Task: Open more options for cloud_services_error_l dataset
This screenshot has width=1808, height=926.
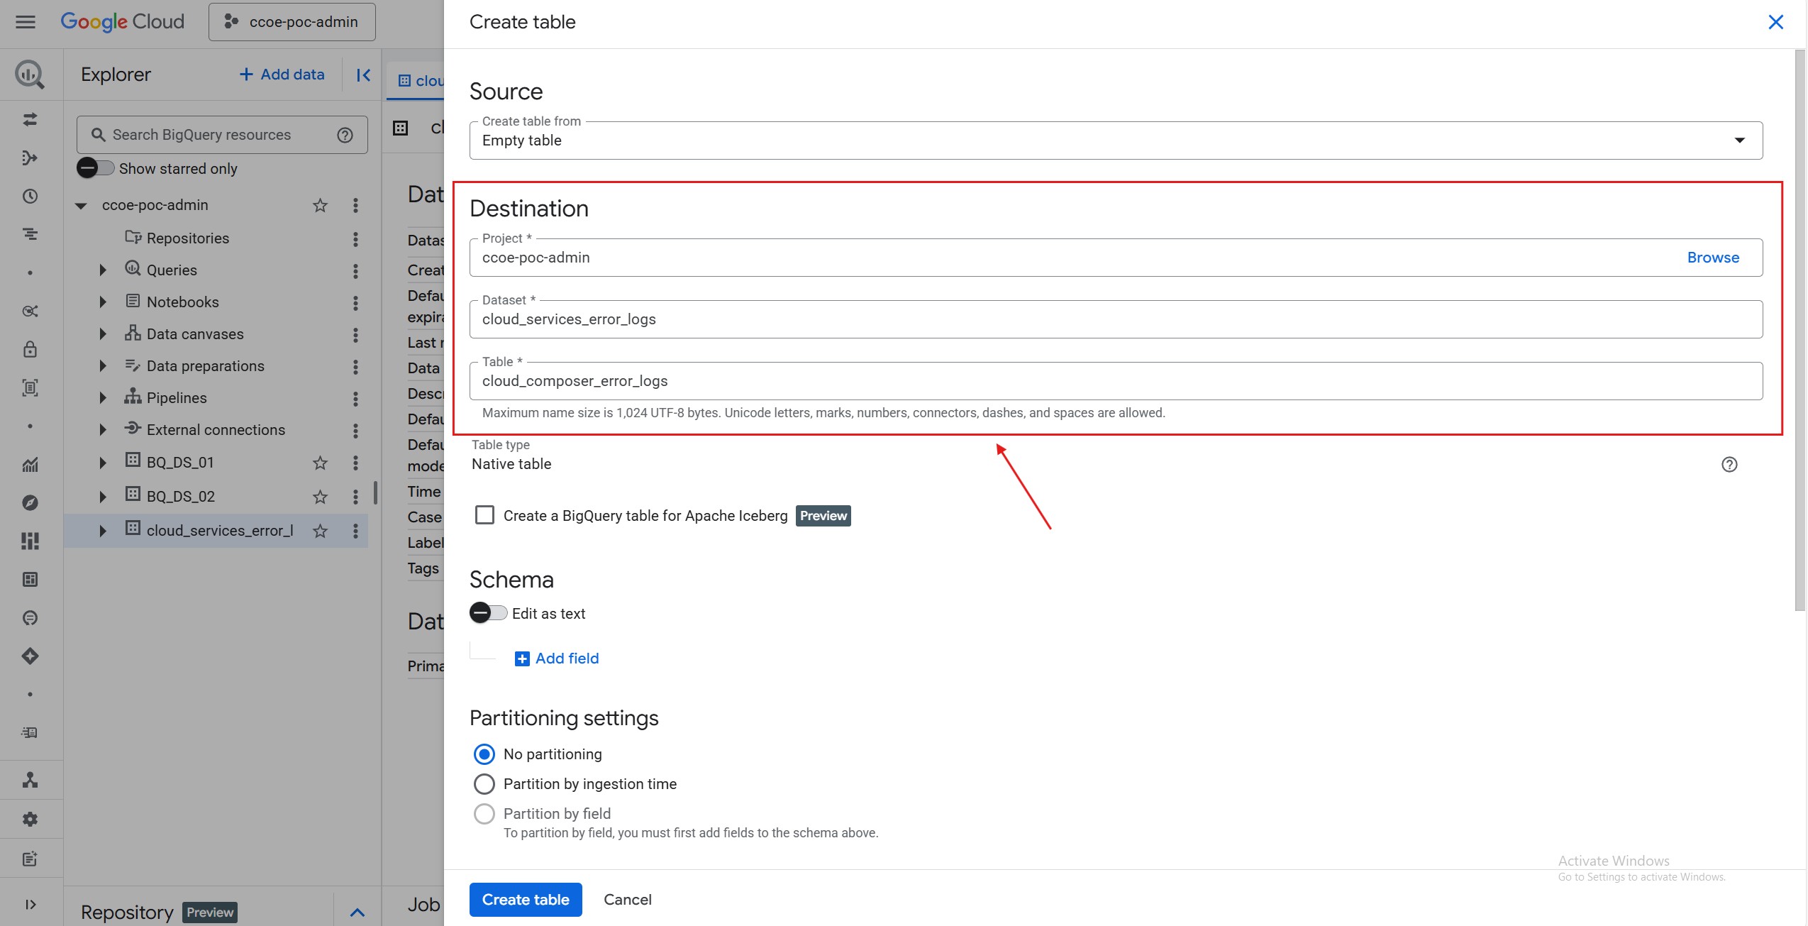Action: pyautogui.click(x=355, y=531)
